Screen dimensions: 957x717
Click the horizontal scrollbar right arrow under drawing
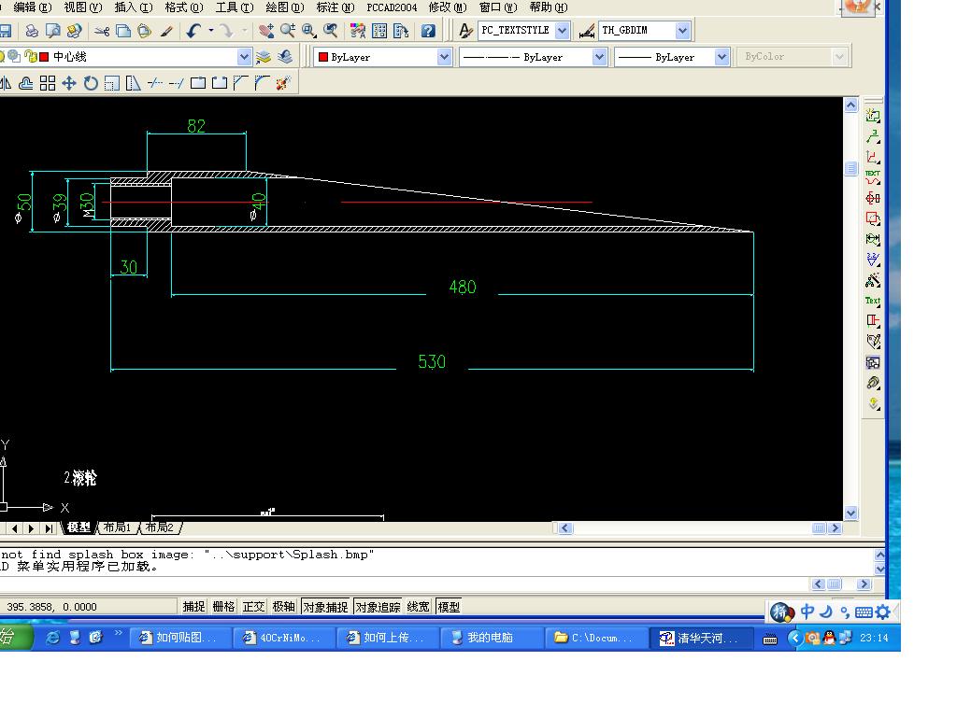836,528
